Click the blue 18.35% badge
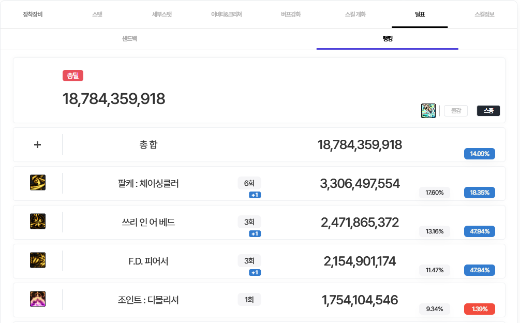The height and width of the screenshot is (323, 520). pyautogui.click(x=480, y=193)
